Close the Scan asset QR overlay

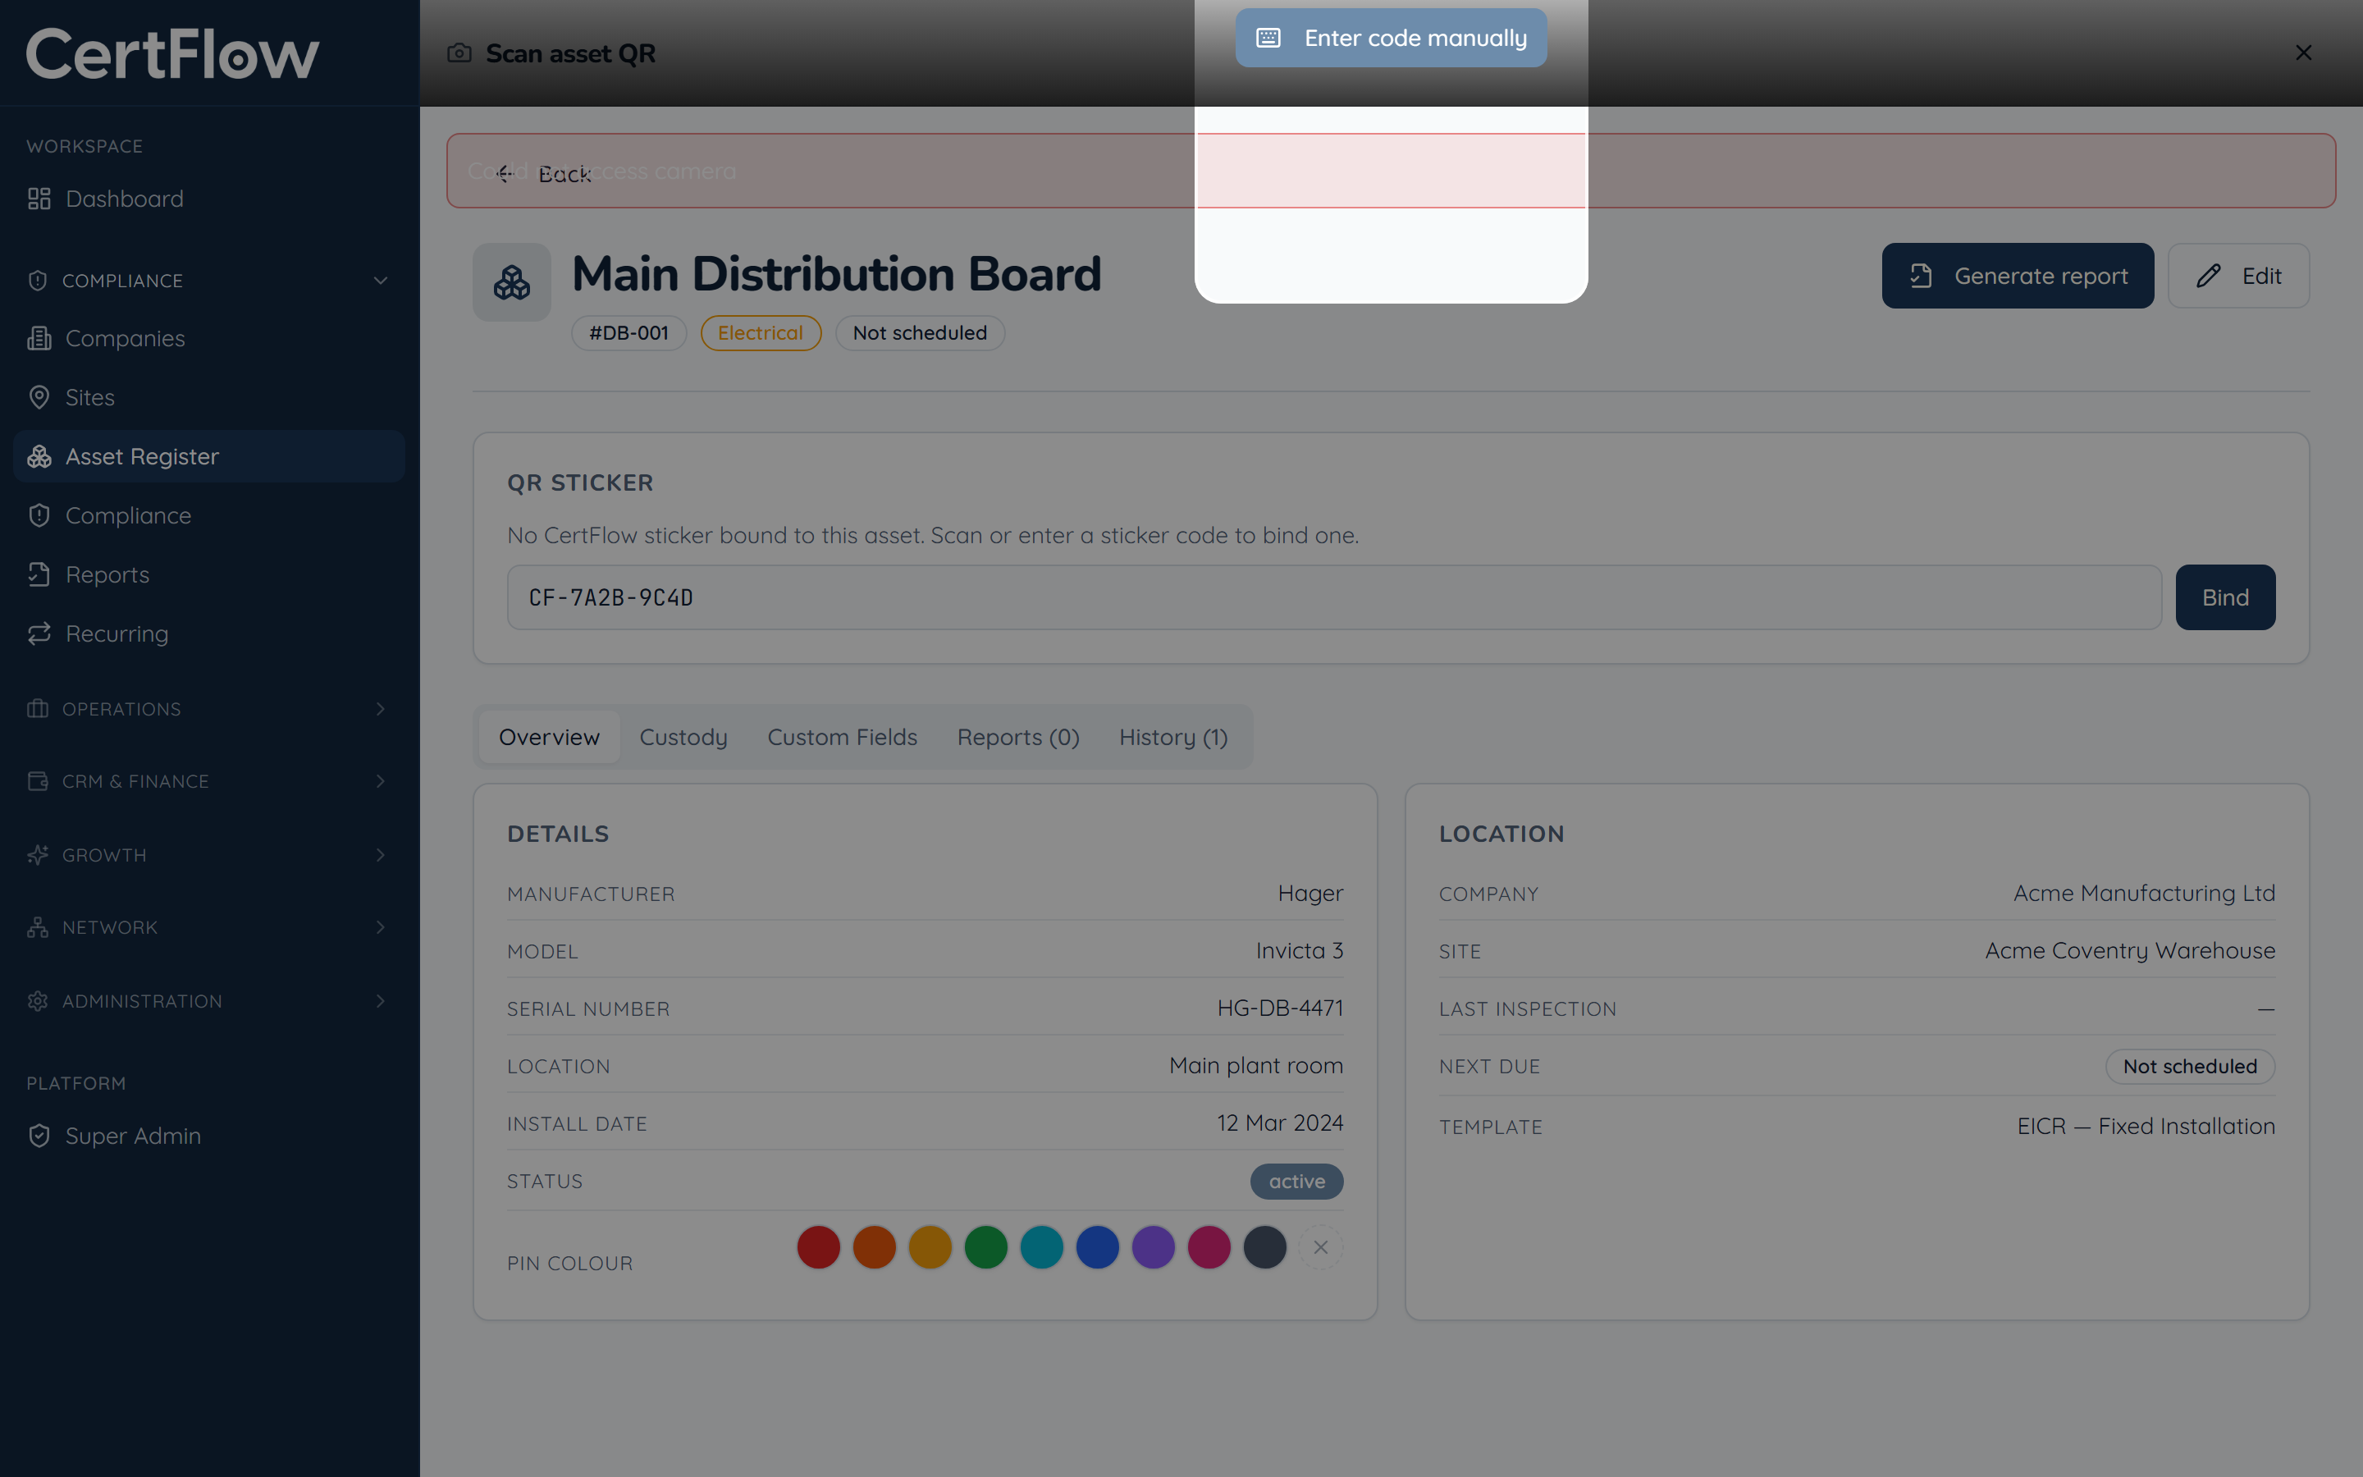tap(2303, 53)
